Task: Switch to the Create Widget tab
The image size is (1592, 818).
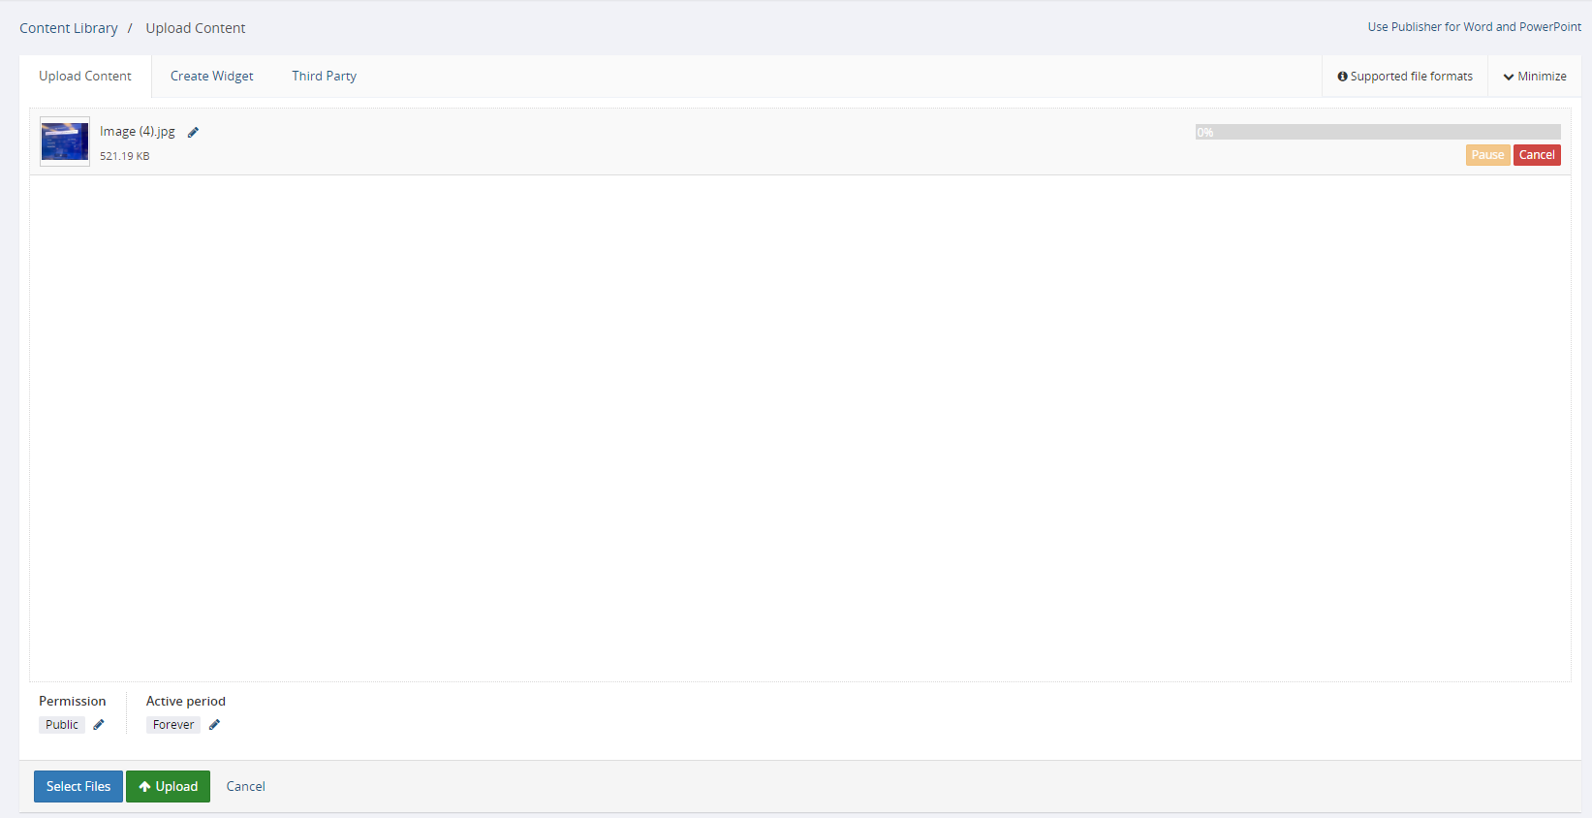Action: (212, 77)
